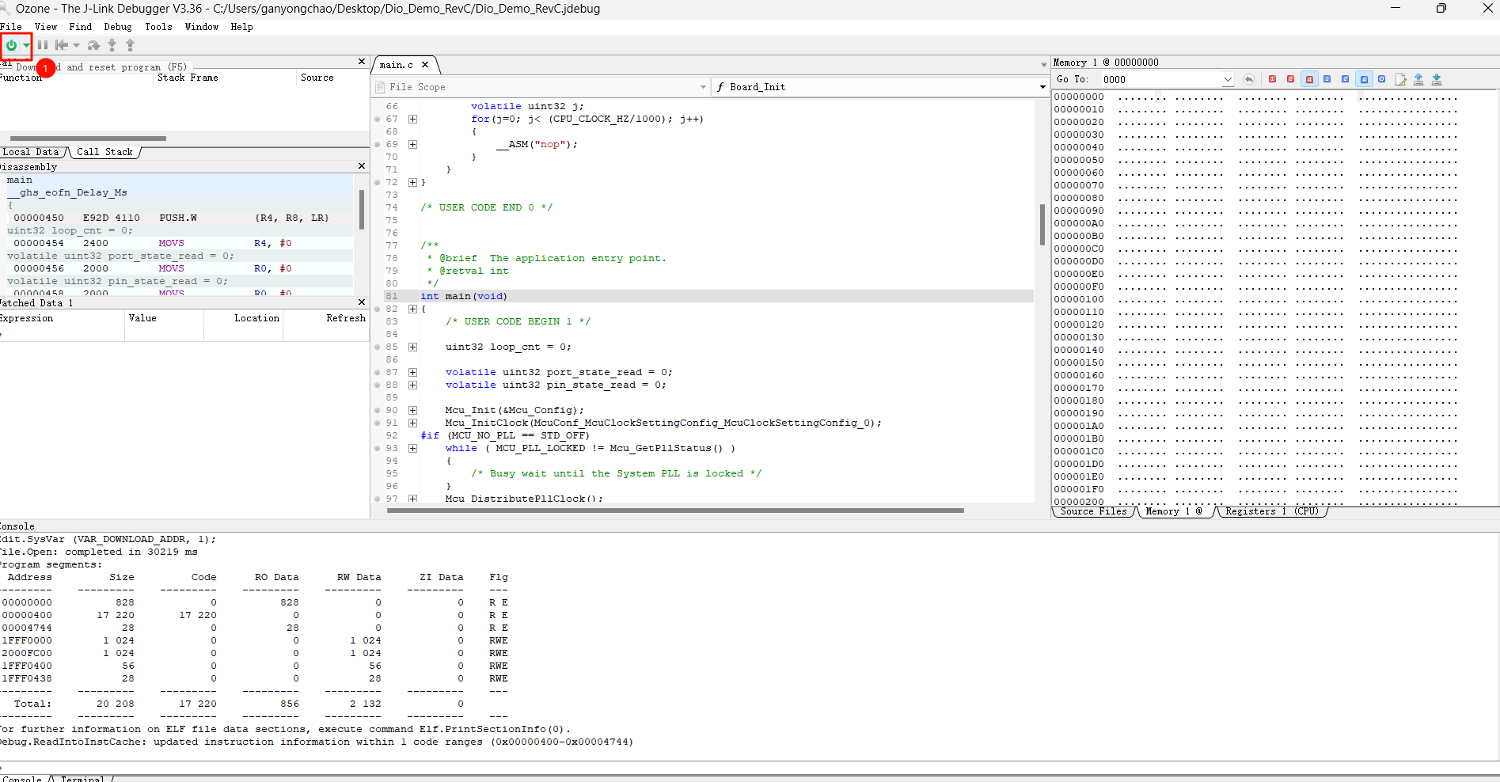Open the Debug menu
The height and width of the screenshot is (782, 1500).
click(x=118, y=27)
